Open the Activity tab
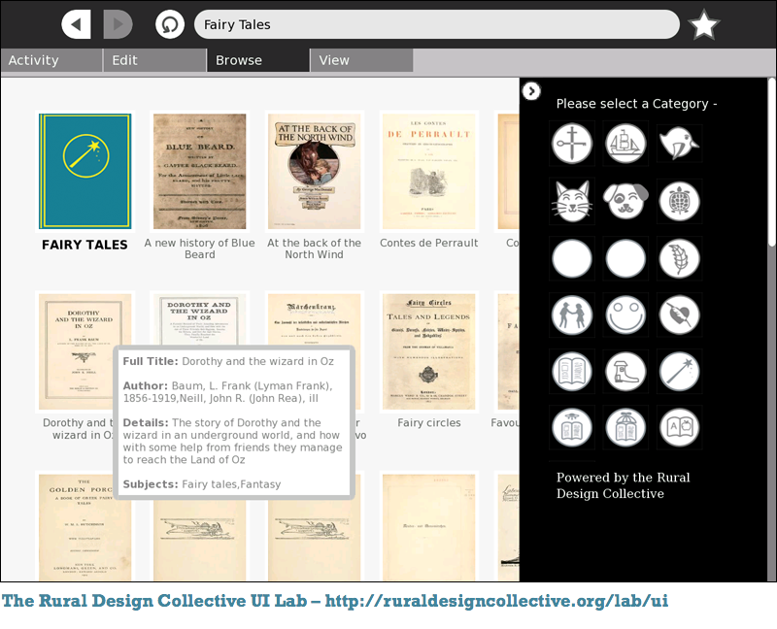The image size is (777, 629). tap(51, 60)
